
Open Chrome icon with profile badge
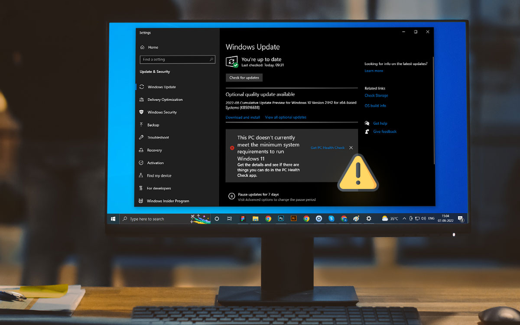coord(344,219)
